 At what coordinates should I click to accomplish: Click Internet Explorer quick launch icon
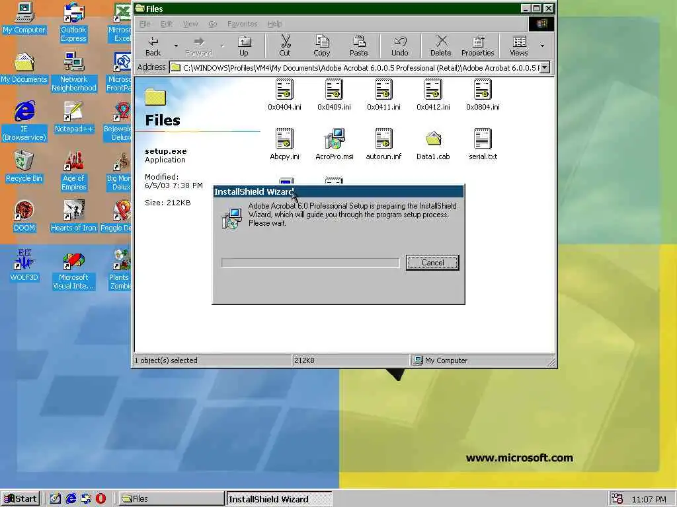(x=71, y=499)
